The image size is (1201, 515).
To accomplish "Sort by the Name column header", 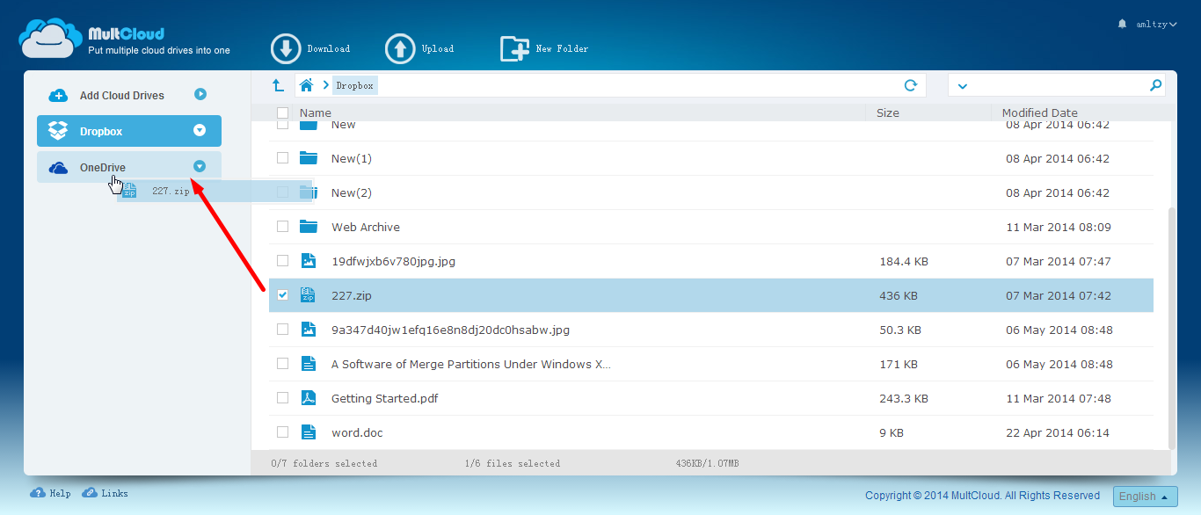I will [x=316, y=112].
